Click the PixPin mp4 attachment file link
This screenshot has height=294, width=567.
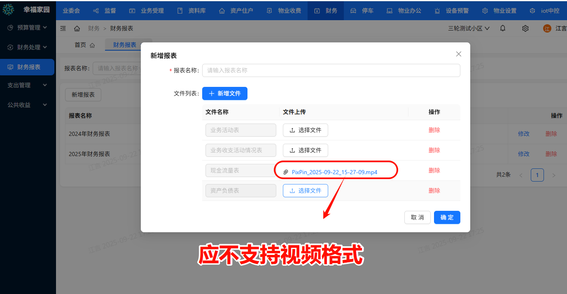tap(334, 172)
